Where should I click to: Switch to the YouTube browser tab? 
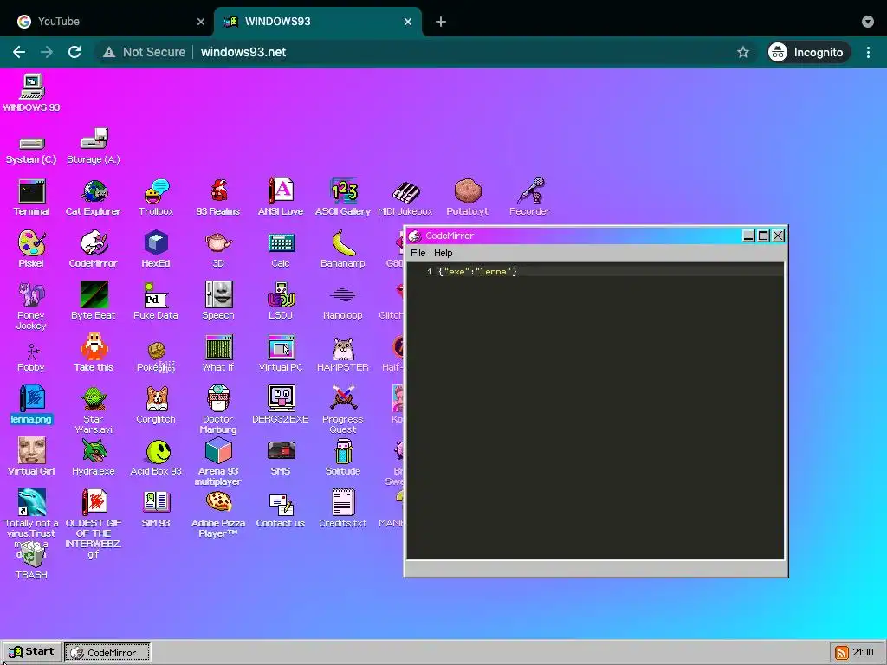(x=111, y=22)
